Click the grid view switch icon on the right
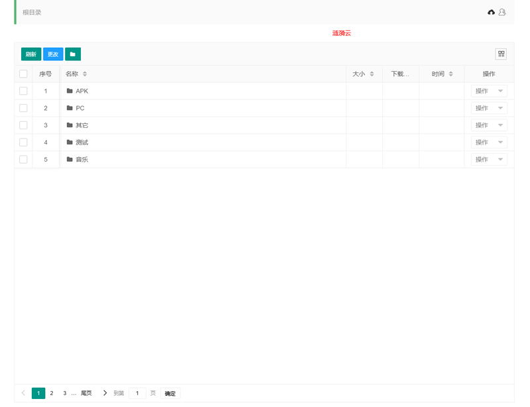The image size is (530, 407). pyautogui.click(x=501, y=54)
